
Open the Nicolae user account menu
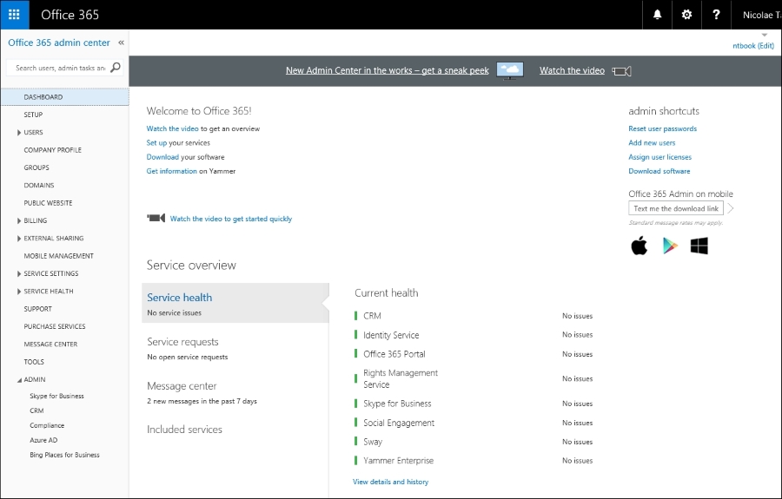[761, 15]
